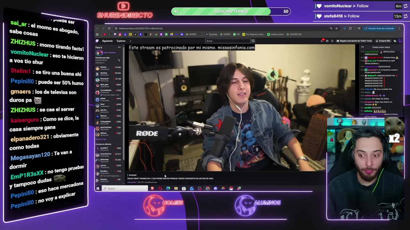Open the three-dot menu beside Explorar
The height and width of the screenshot is (230, 410).
click(x=130, y=41)
